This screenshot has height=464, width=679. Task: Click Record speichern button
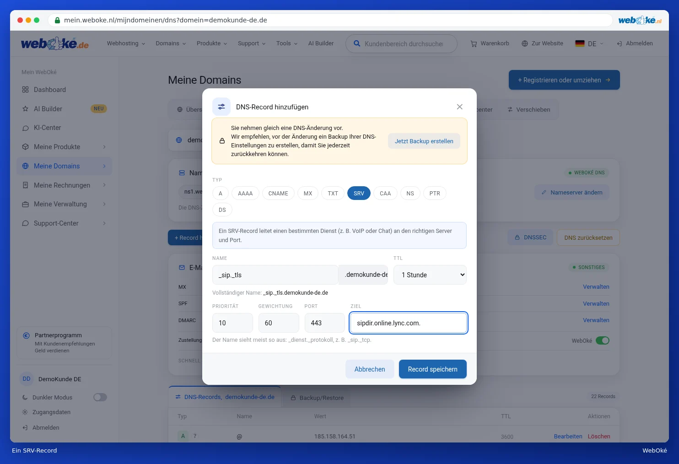(433, 369)
